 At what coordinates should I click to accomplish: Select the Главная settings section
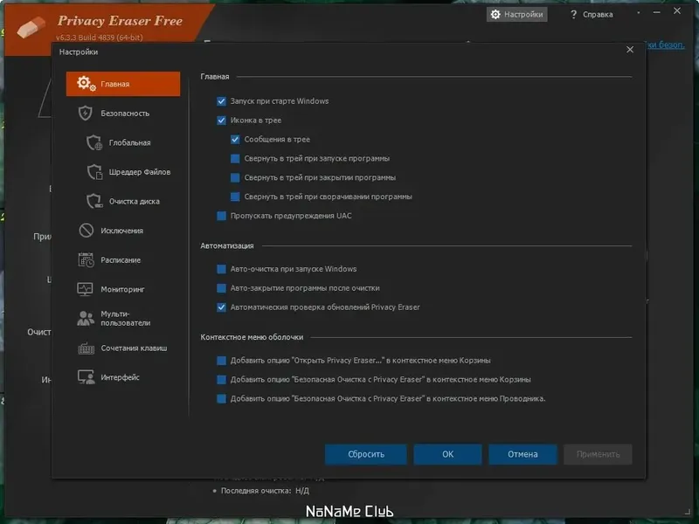123,84
